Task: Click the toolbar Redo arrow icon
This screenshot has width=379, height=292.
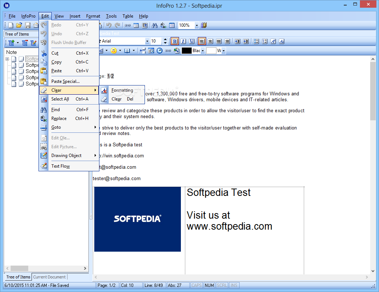Action: (117, 25)
